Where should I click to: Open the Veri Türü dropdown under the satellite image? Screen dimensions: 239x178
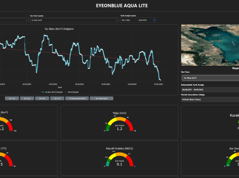click(210, 78)
